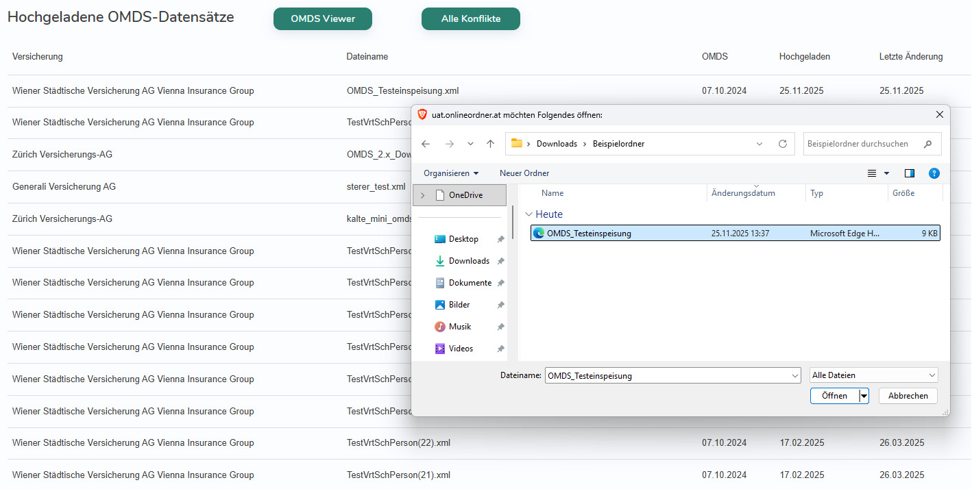Unpin Desktop using its pin icon
The image size is (972, 489).
[x=500, y=239]
